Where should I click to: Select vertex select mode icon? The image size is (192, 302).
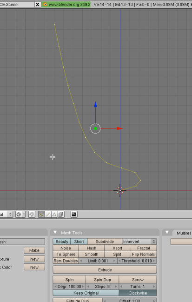pos(41,215)
